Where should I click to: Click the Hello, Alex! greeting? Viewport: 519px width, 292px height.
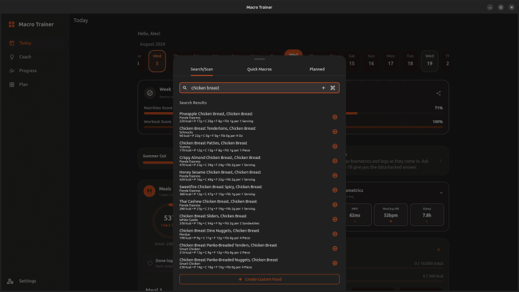coord(149,34)
